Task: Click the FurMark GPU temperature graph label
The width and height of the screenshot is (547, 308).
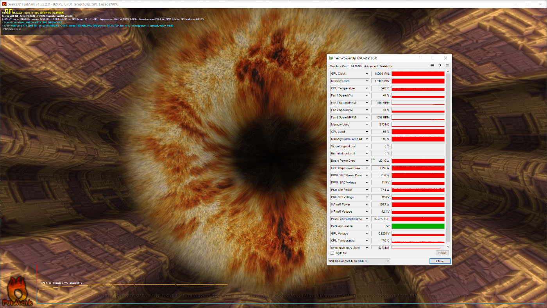Action: pos(62,283)
